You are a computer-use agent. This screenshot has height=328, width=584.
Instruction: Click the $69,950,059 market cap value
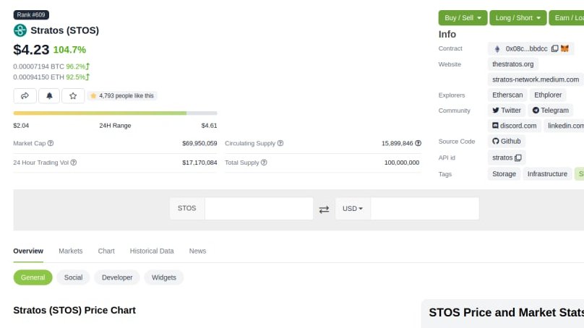point(199,143)
